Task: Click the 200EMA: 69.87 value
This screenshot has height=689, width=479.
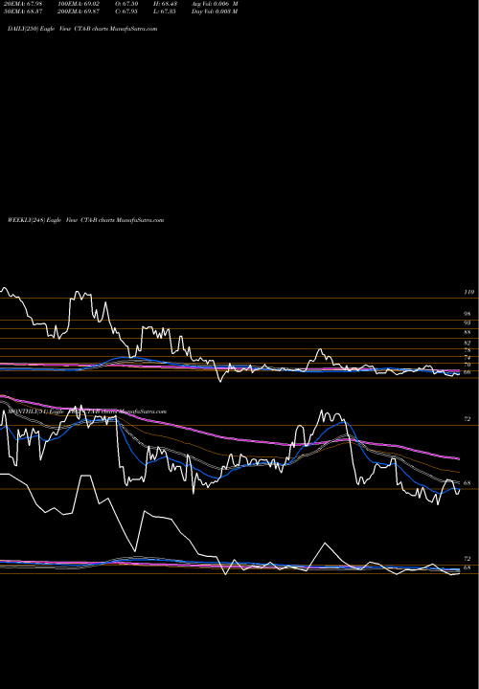Action: [x=79, y=11]
